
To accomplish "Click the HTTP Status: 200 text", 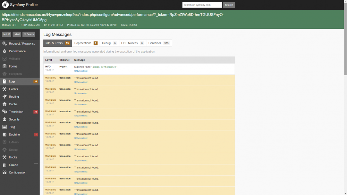I will tap(30, 25).
